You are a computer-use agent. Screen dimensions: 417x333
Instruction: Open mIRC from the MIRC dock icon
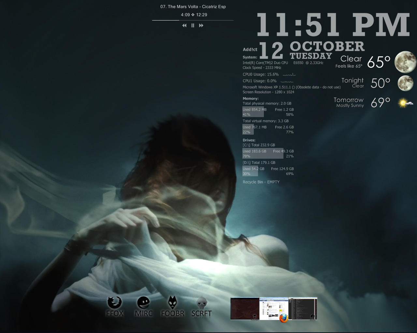(144, 306)
